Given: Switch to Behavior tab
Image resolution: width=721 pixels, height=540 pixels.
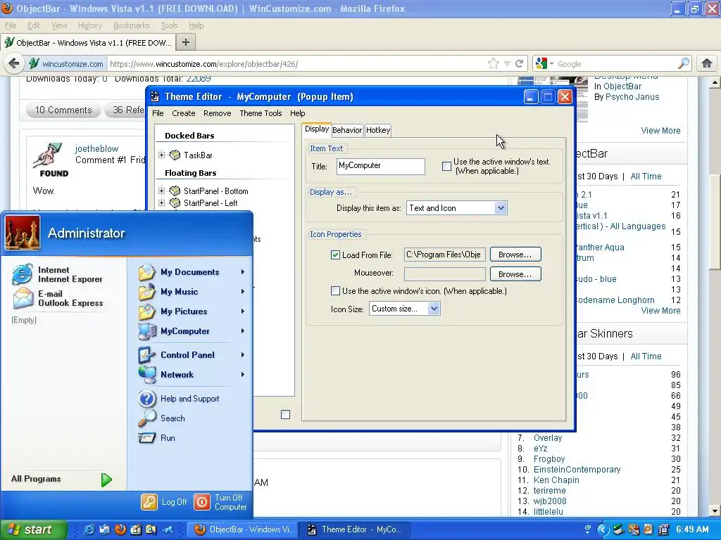Looking at the screenshot, I should click(x=347, y=130).
